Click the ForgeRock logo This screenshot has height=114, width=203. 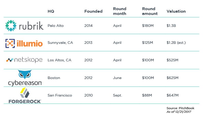pyautogui.click(x=25, y=96)
